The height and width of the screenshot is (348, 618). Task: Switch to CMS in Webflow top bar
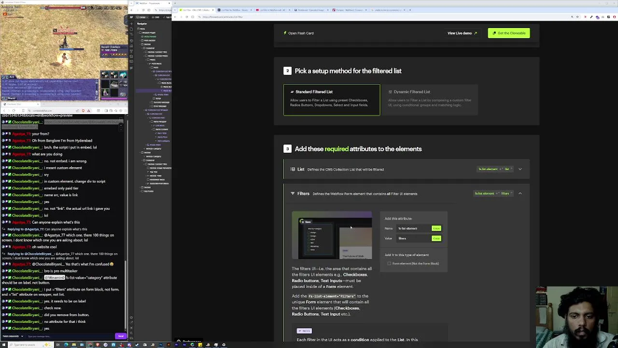pos(155,17)
